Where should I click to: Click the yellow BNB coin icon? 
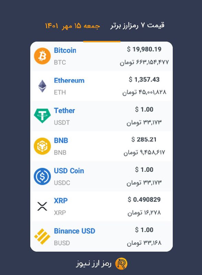(42, 146)
